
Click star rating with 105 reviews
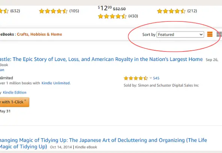pos(53,11)
